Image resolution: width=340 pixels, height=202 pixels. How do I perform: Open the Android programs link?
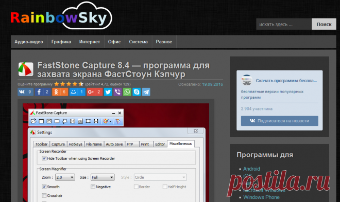tap(251, 169)
